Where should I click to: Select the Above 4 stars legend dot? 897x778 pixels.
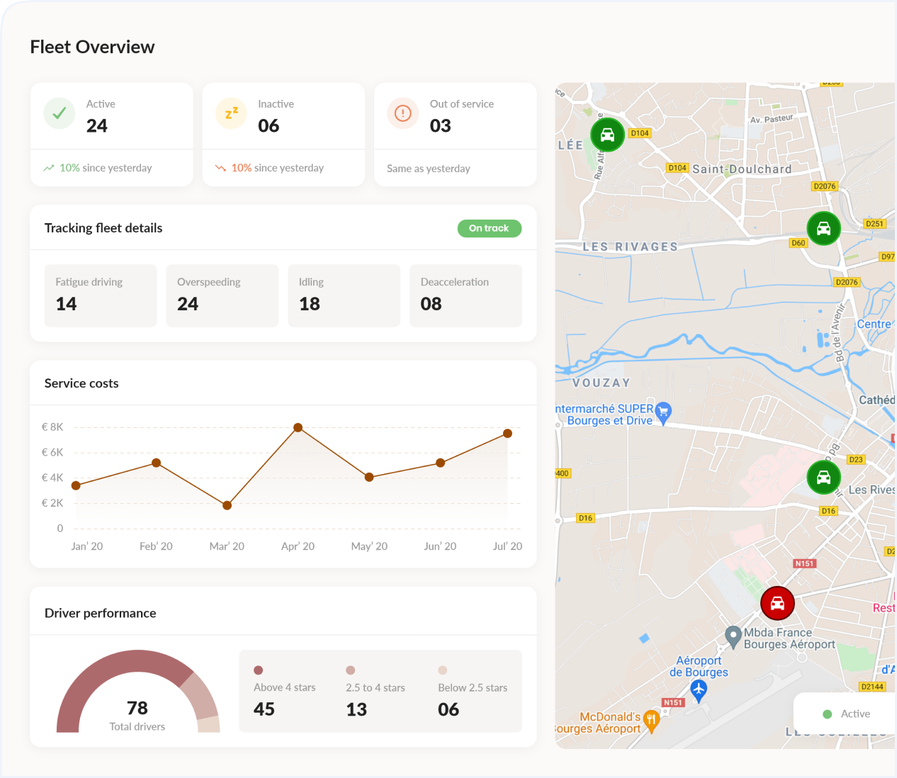click(258, 670)
